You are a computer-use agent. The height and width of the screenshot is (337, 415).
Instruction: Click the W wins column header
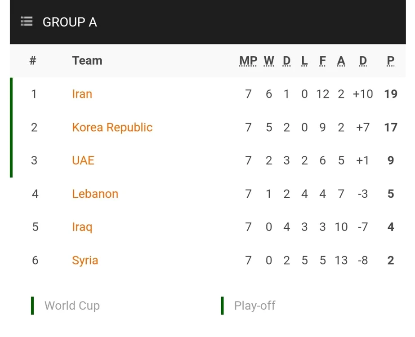(269, 61)
